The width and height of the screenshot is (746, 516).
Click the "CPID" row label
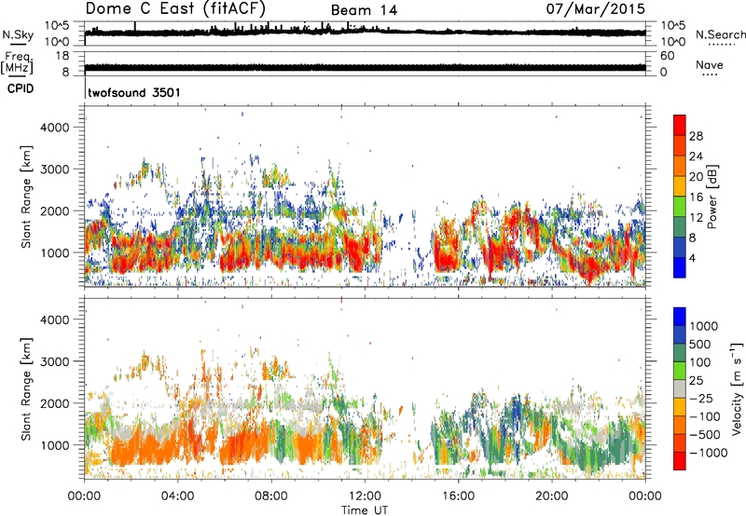[21, 88]
